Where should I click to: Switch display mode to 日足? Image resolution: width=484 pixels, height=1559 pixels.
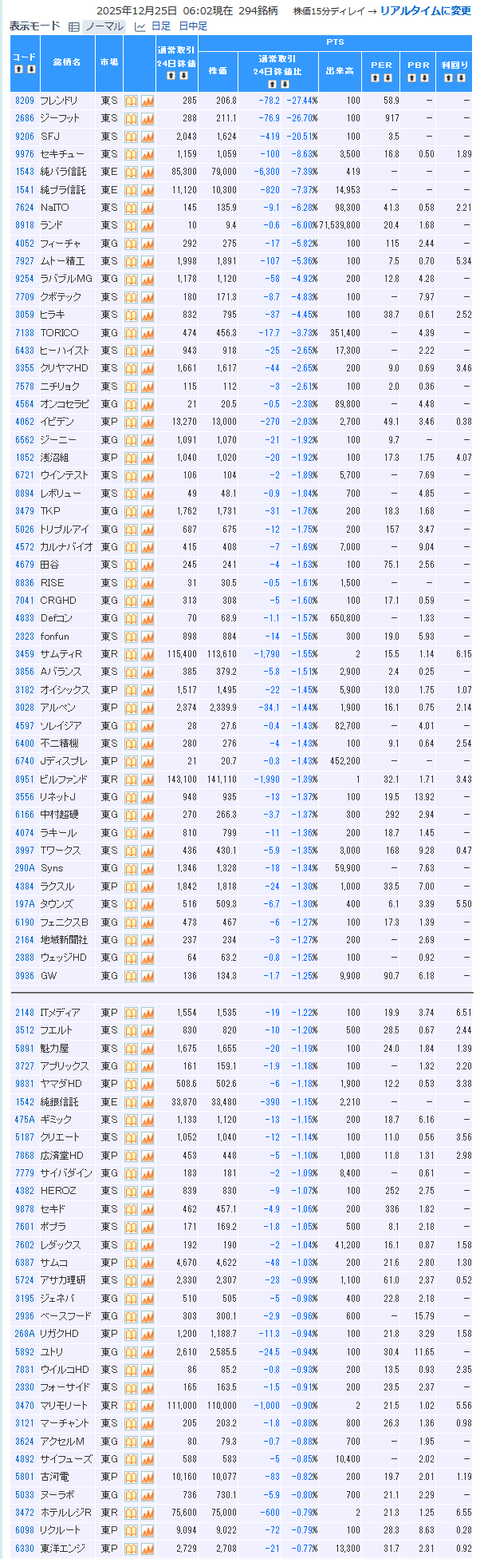click(x=160, y=26)
